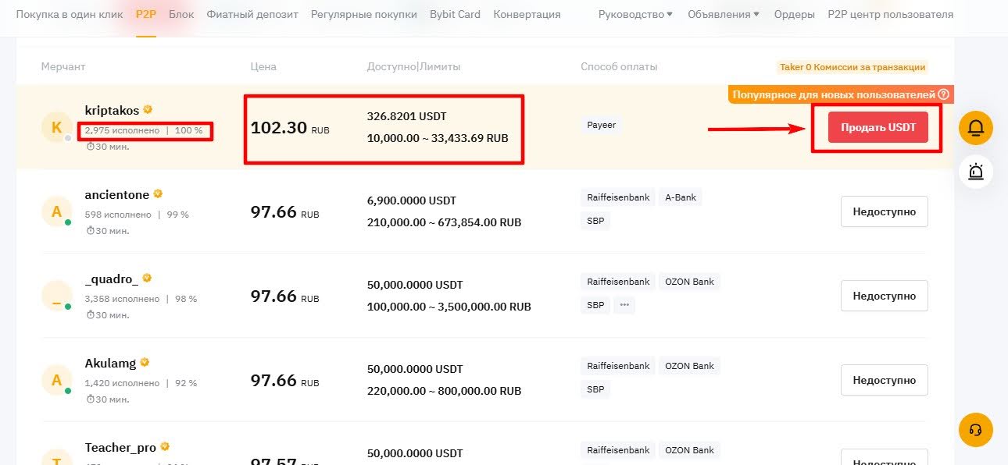The width and height of the screenshot is (1008, 465).
Task: Open the kriptakos merchant profile link
Action: [112, 110]
